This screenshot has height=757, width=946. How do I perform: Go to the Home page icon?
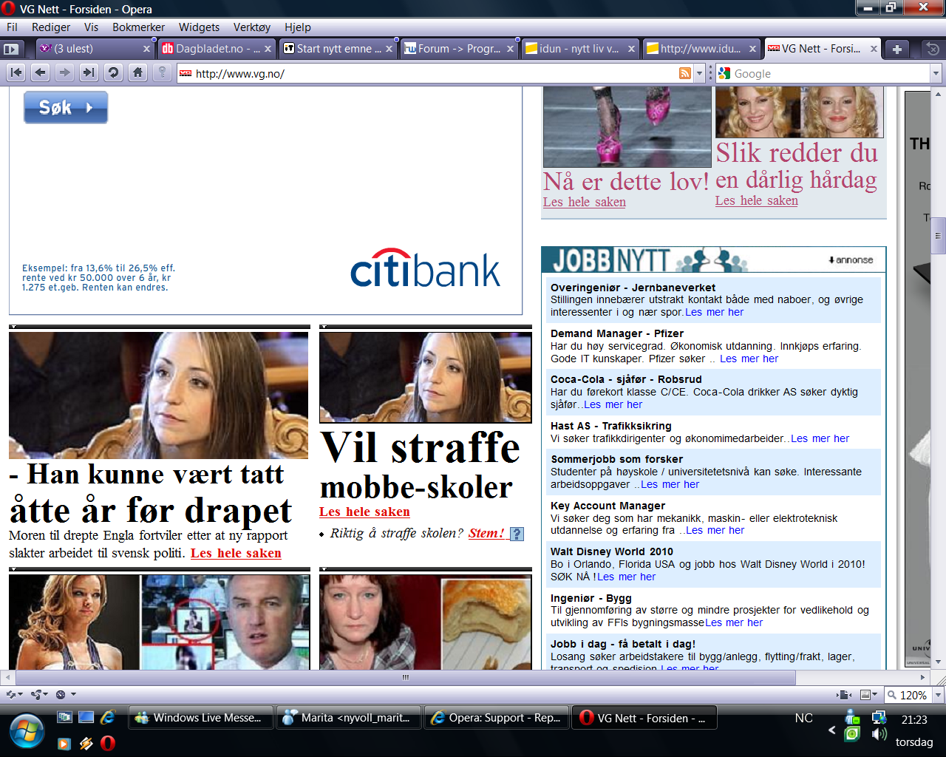click(137, 72)
